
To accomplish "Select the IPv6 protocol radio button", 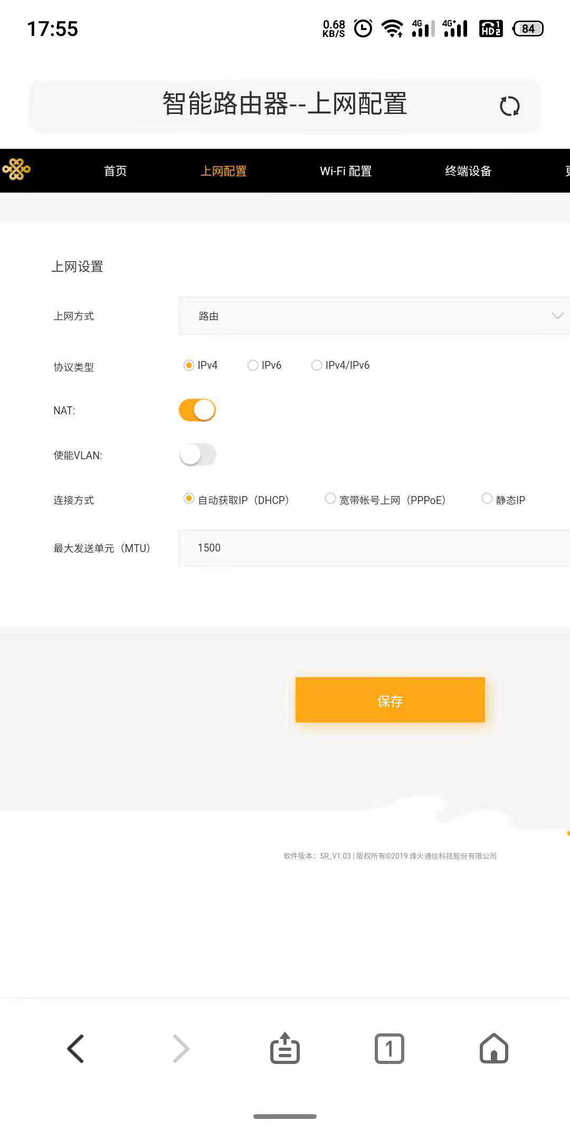I will pyautogui.click(x=253, y=365).
